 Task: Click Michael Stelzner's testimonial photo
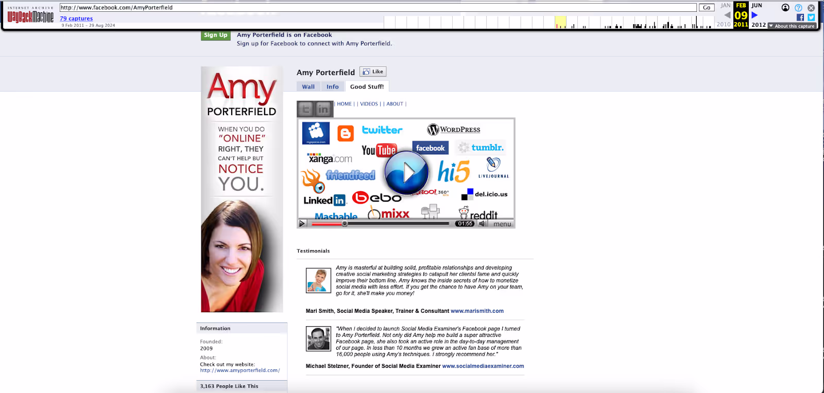coord(318,338)
